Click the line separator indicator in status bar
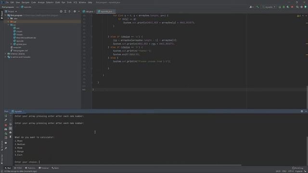The height and width of the screenshot is (173, 308). [x=284, y=172]
